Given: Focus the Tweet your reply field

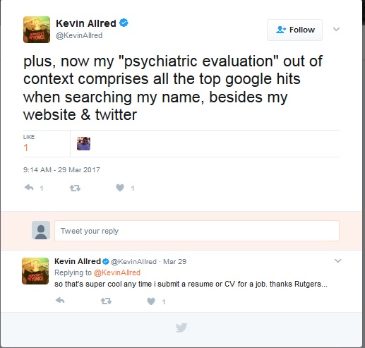Looking at the screenshot, I should [x=197, y=231].
